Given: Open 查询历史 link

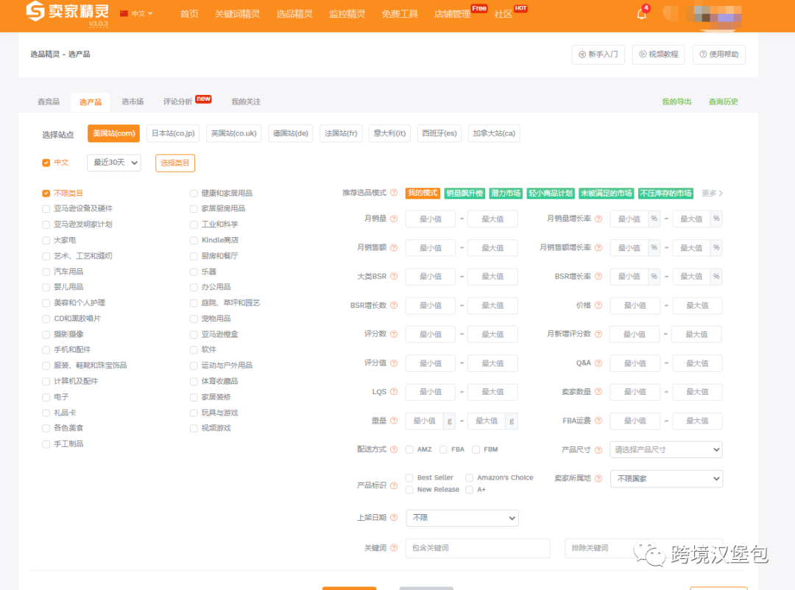Looking at the screenshot, I should [723, 102].
